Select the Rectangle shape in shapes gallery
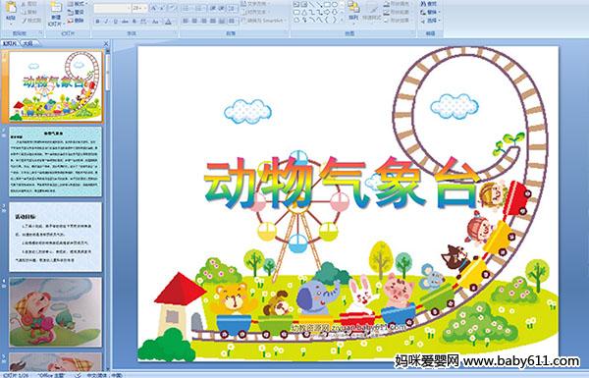Image resolution: width=589 pixels, height=378 pixels. (327, 5)
